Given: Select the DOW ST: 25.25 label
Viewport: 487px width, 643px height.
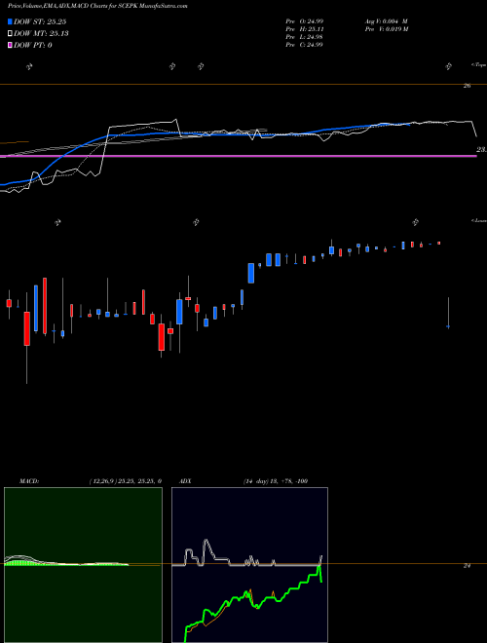Looking at the screenshot, I should pyautogui.click(x=40, y=21).
